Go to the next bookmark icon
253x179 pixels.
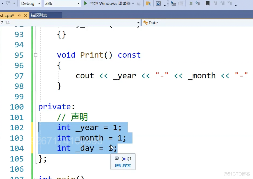pyautogui.click(x=223, y=3)
